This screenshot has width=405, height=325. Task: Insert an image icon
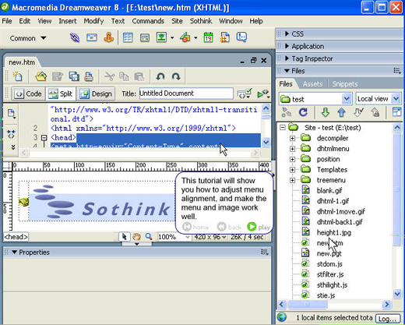click(161, 37)
